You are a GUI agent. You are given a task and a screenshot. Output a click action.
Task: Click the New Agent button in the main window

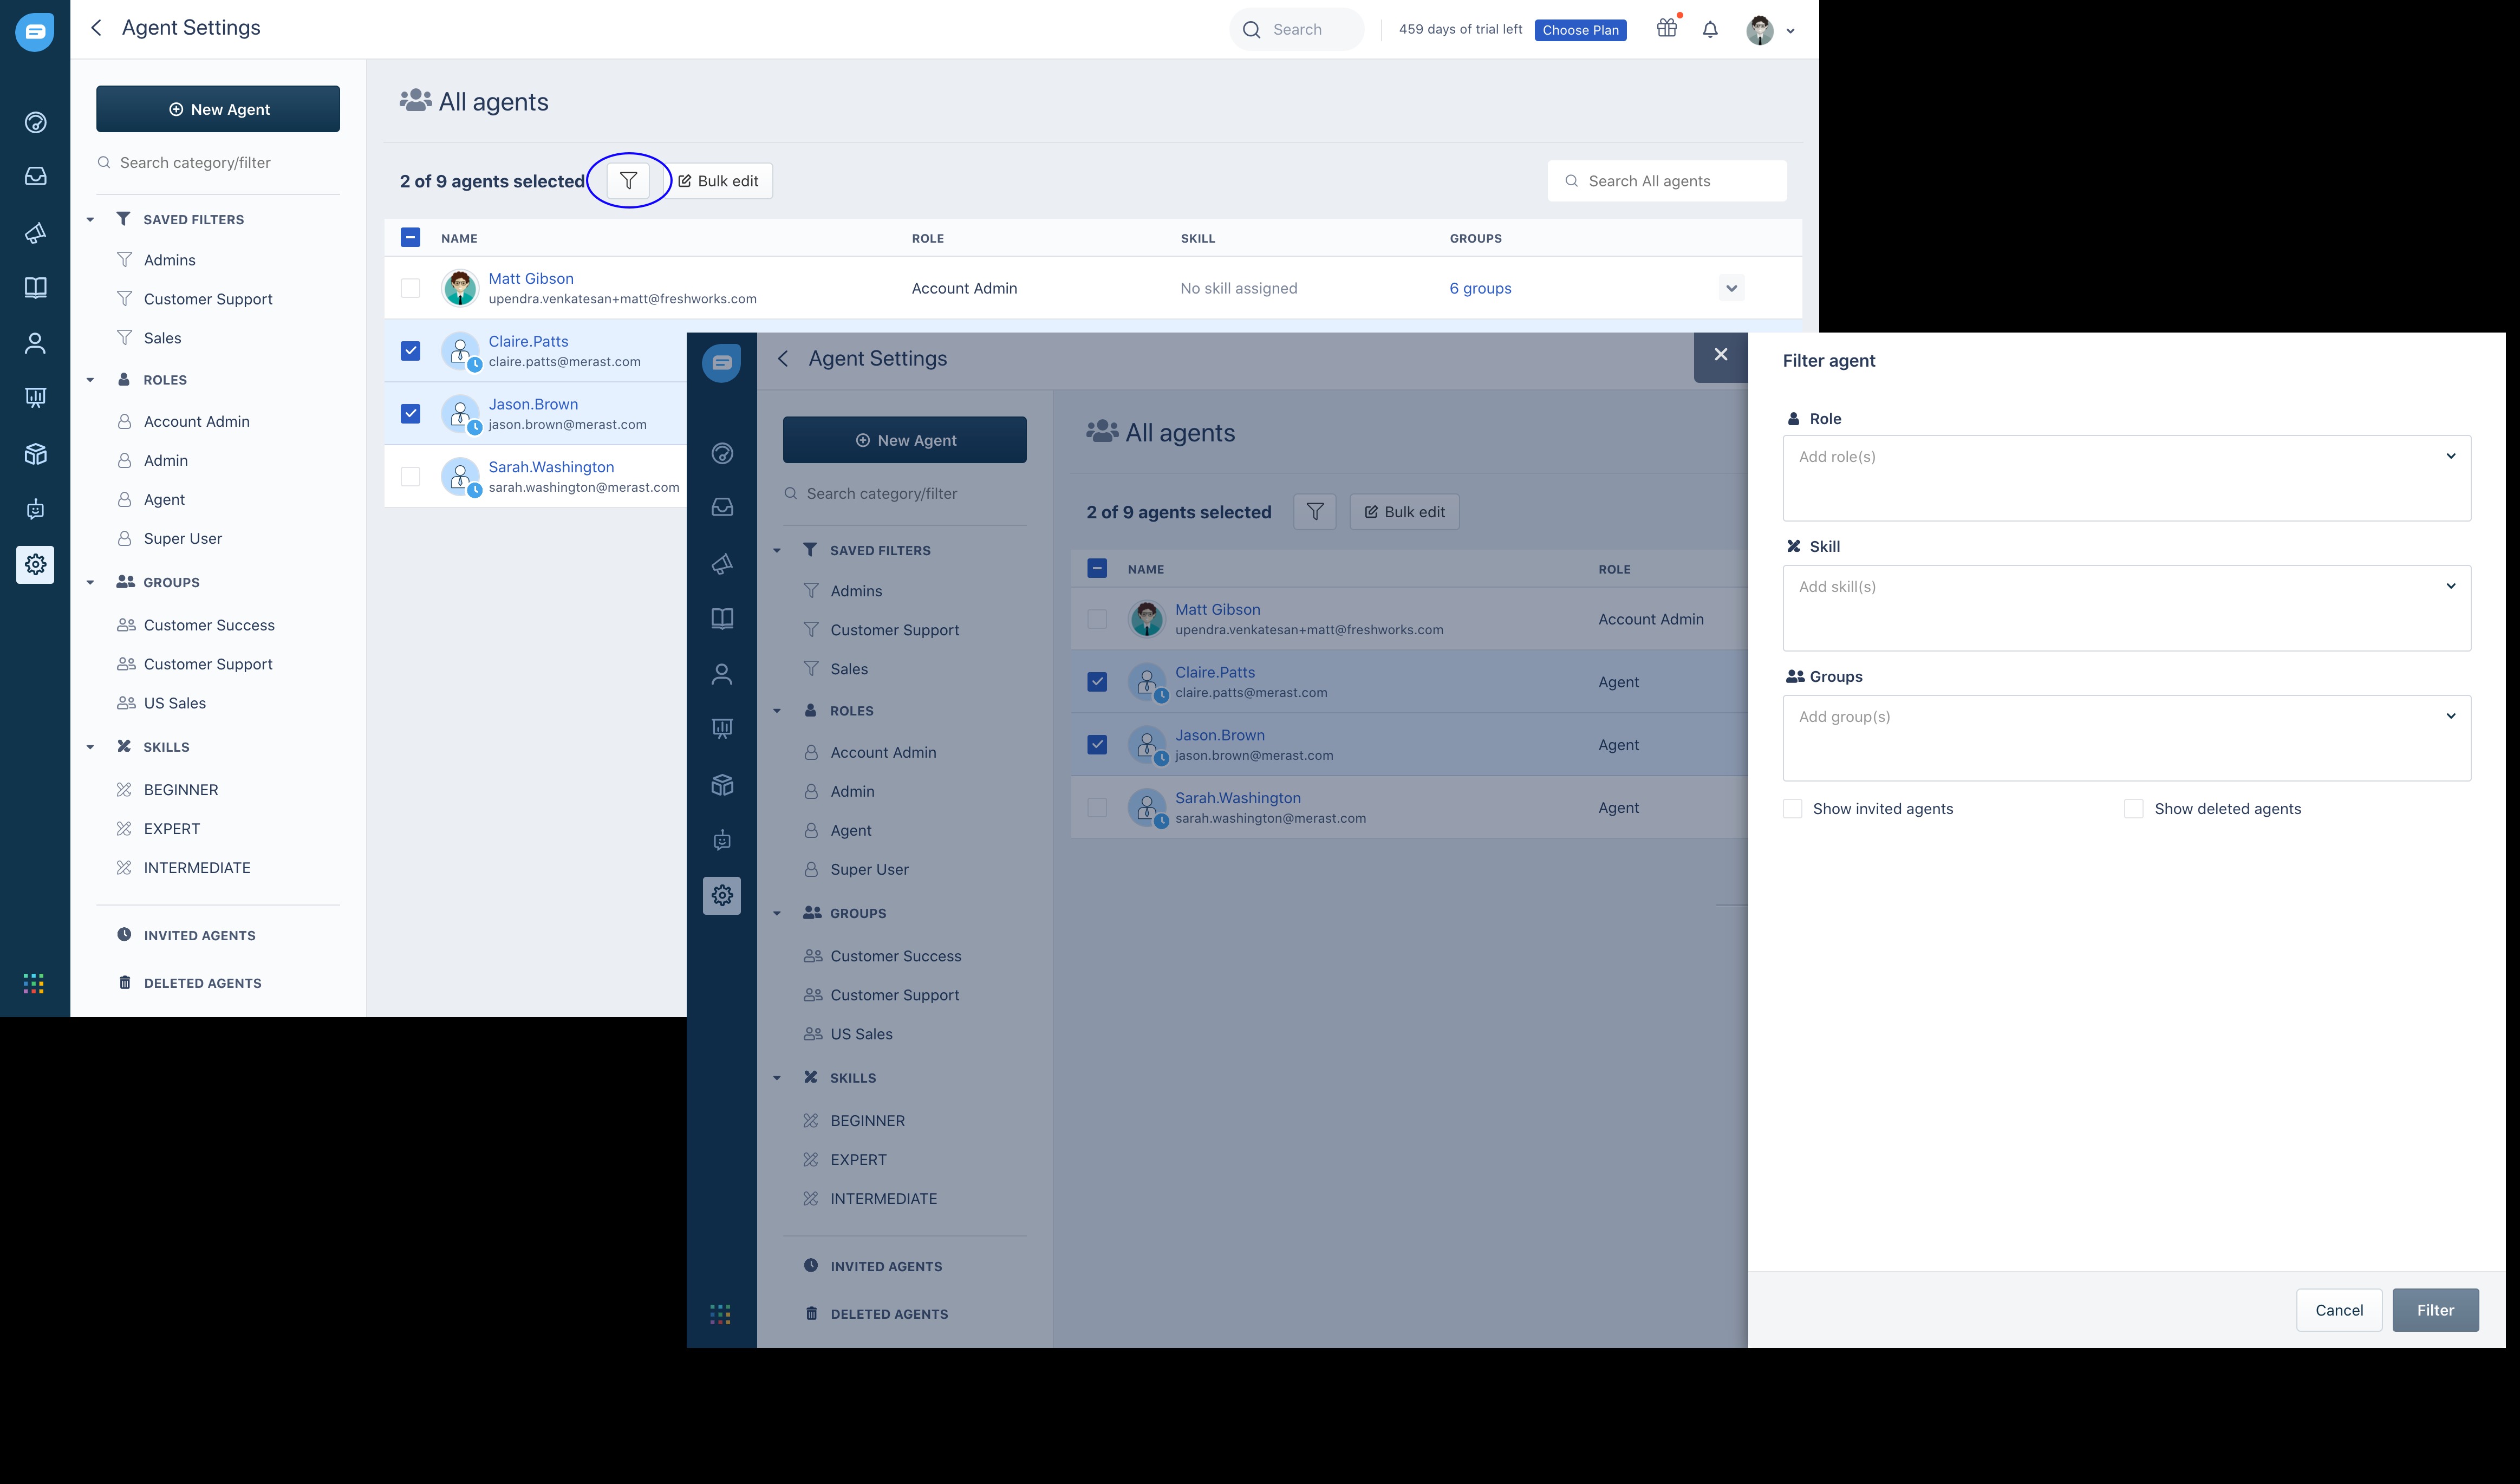[x=218, y=109]
